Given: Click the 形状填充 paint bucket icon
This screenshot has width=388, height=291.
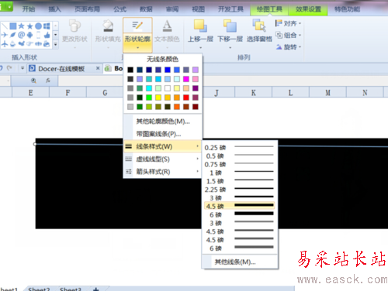Looking at the screenshot, I should (108, 26).
